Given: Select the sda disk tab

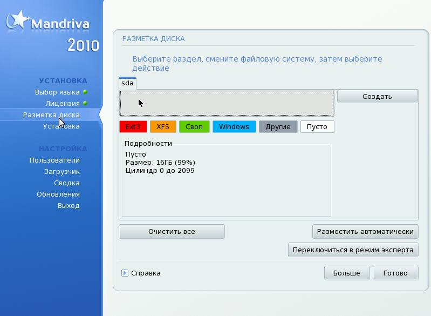Looking at the screenshot, I should (x=127, y=83).
